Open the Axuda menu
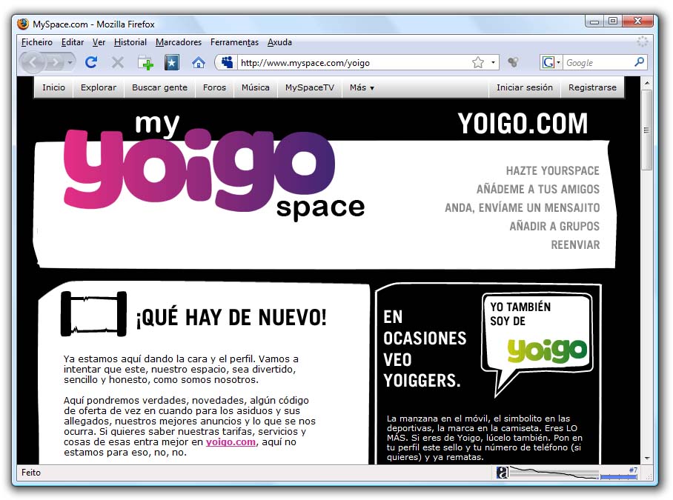 (279, 42)
